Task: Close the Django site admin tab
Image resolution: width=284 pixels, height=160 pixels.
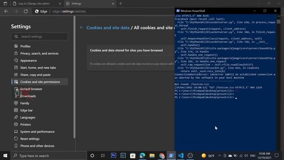Action: pos(60,4)
